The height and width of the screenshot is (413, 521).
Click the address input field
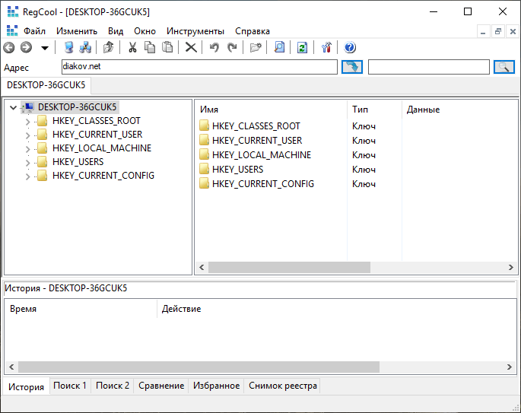tap(198, 67)
